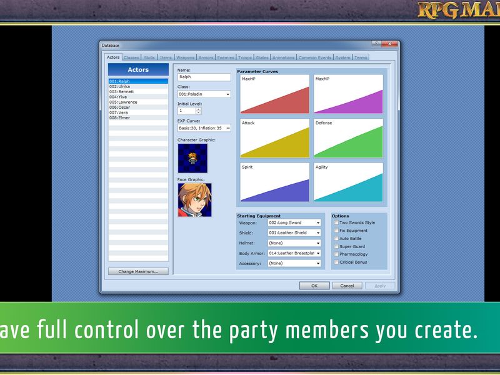Click the Database dialog help button
Screen dimensions: 500x375
coord(376,44)
